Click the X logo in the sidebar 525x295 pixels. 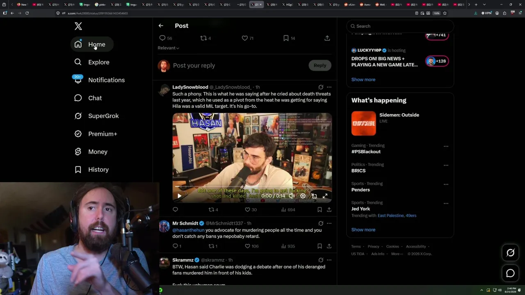(x=78, y=26)
